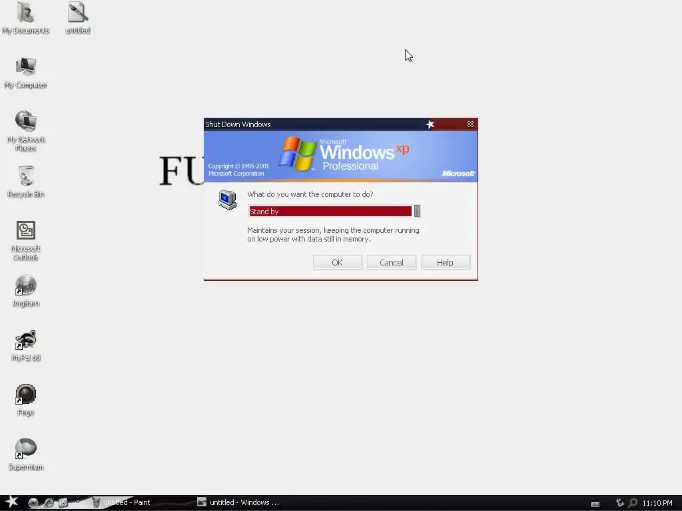
Task: Select the untitled file on the desktop
Action: (77, 17)
